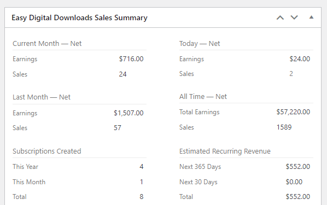Click current month sales count 24
The image size is (327, 205).
click(x=122, y=74)
